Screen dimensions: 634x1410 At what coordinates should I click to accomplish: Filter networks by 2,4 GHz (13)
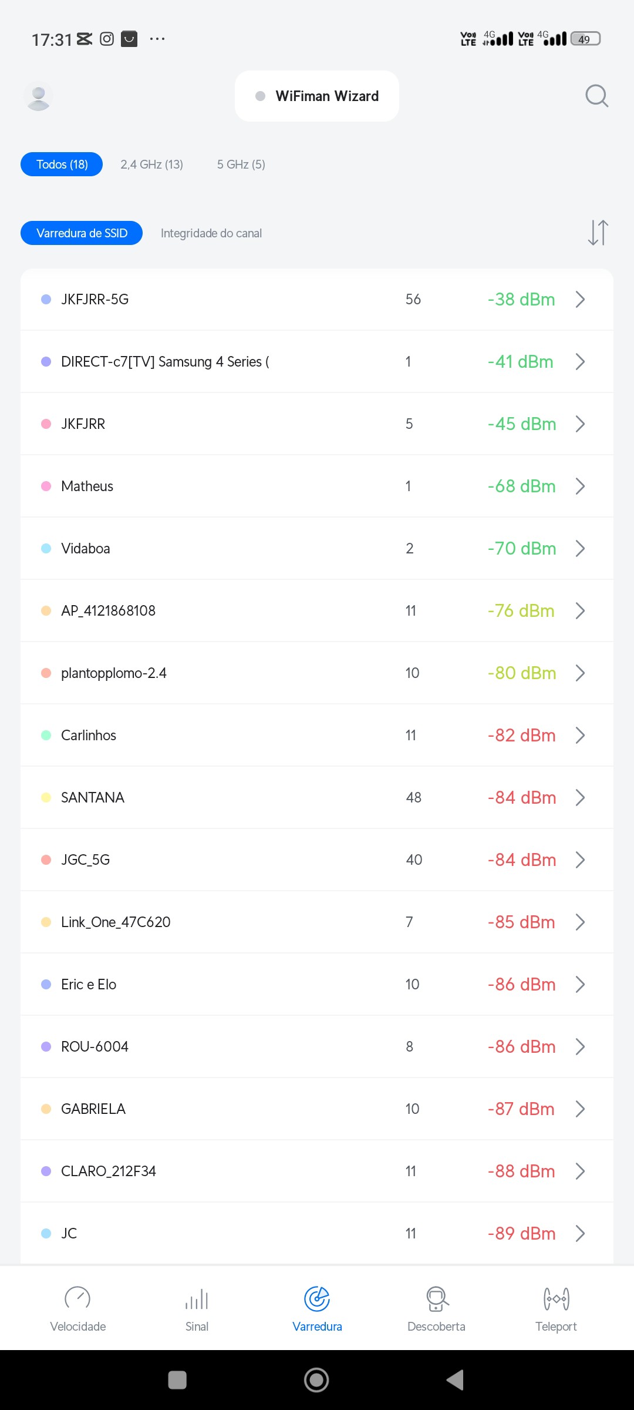click(151, 164)
